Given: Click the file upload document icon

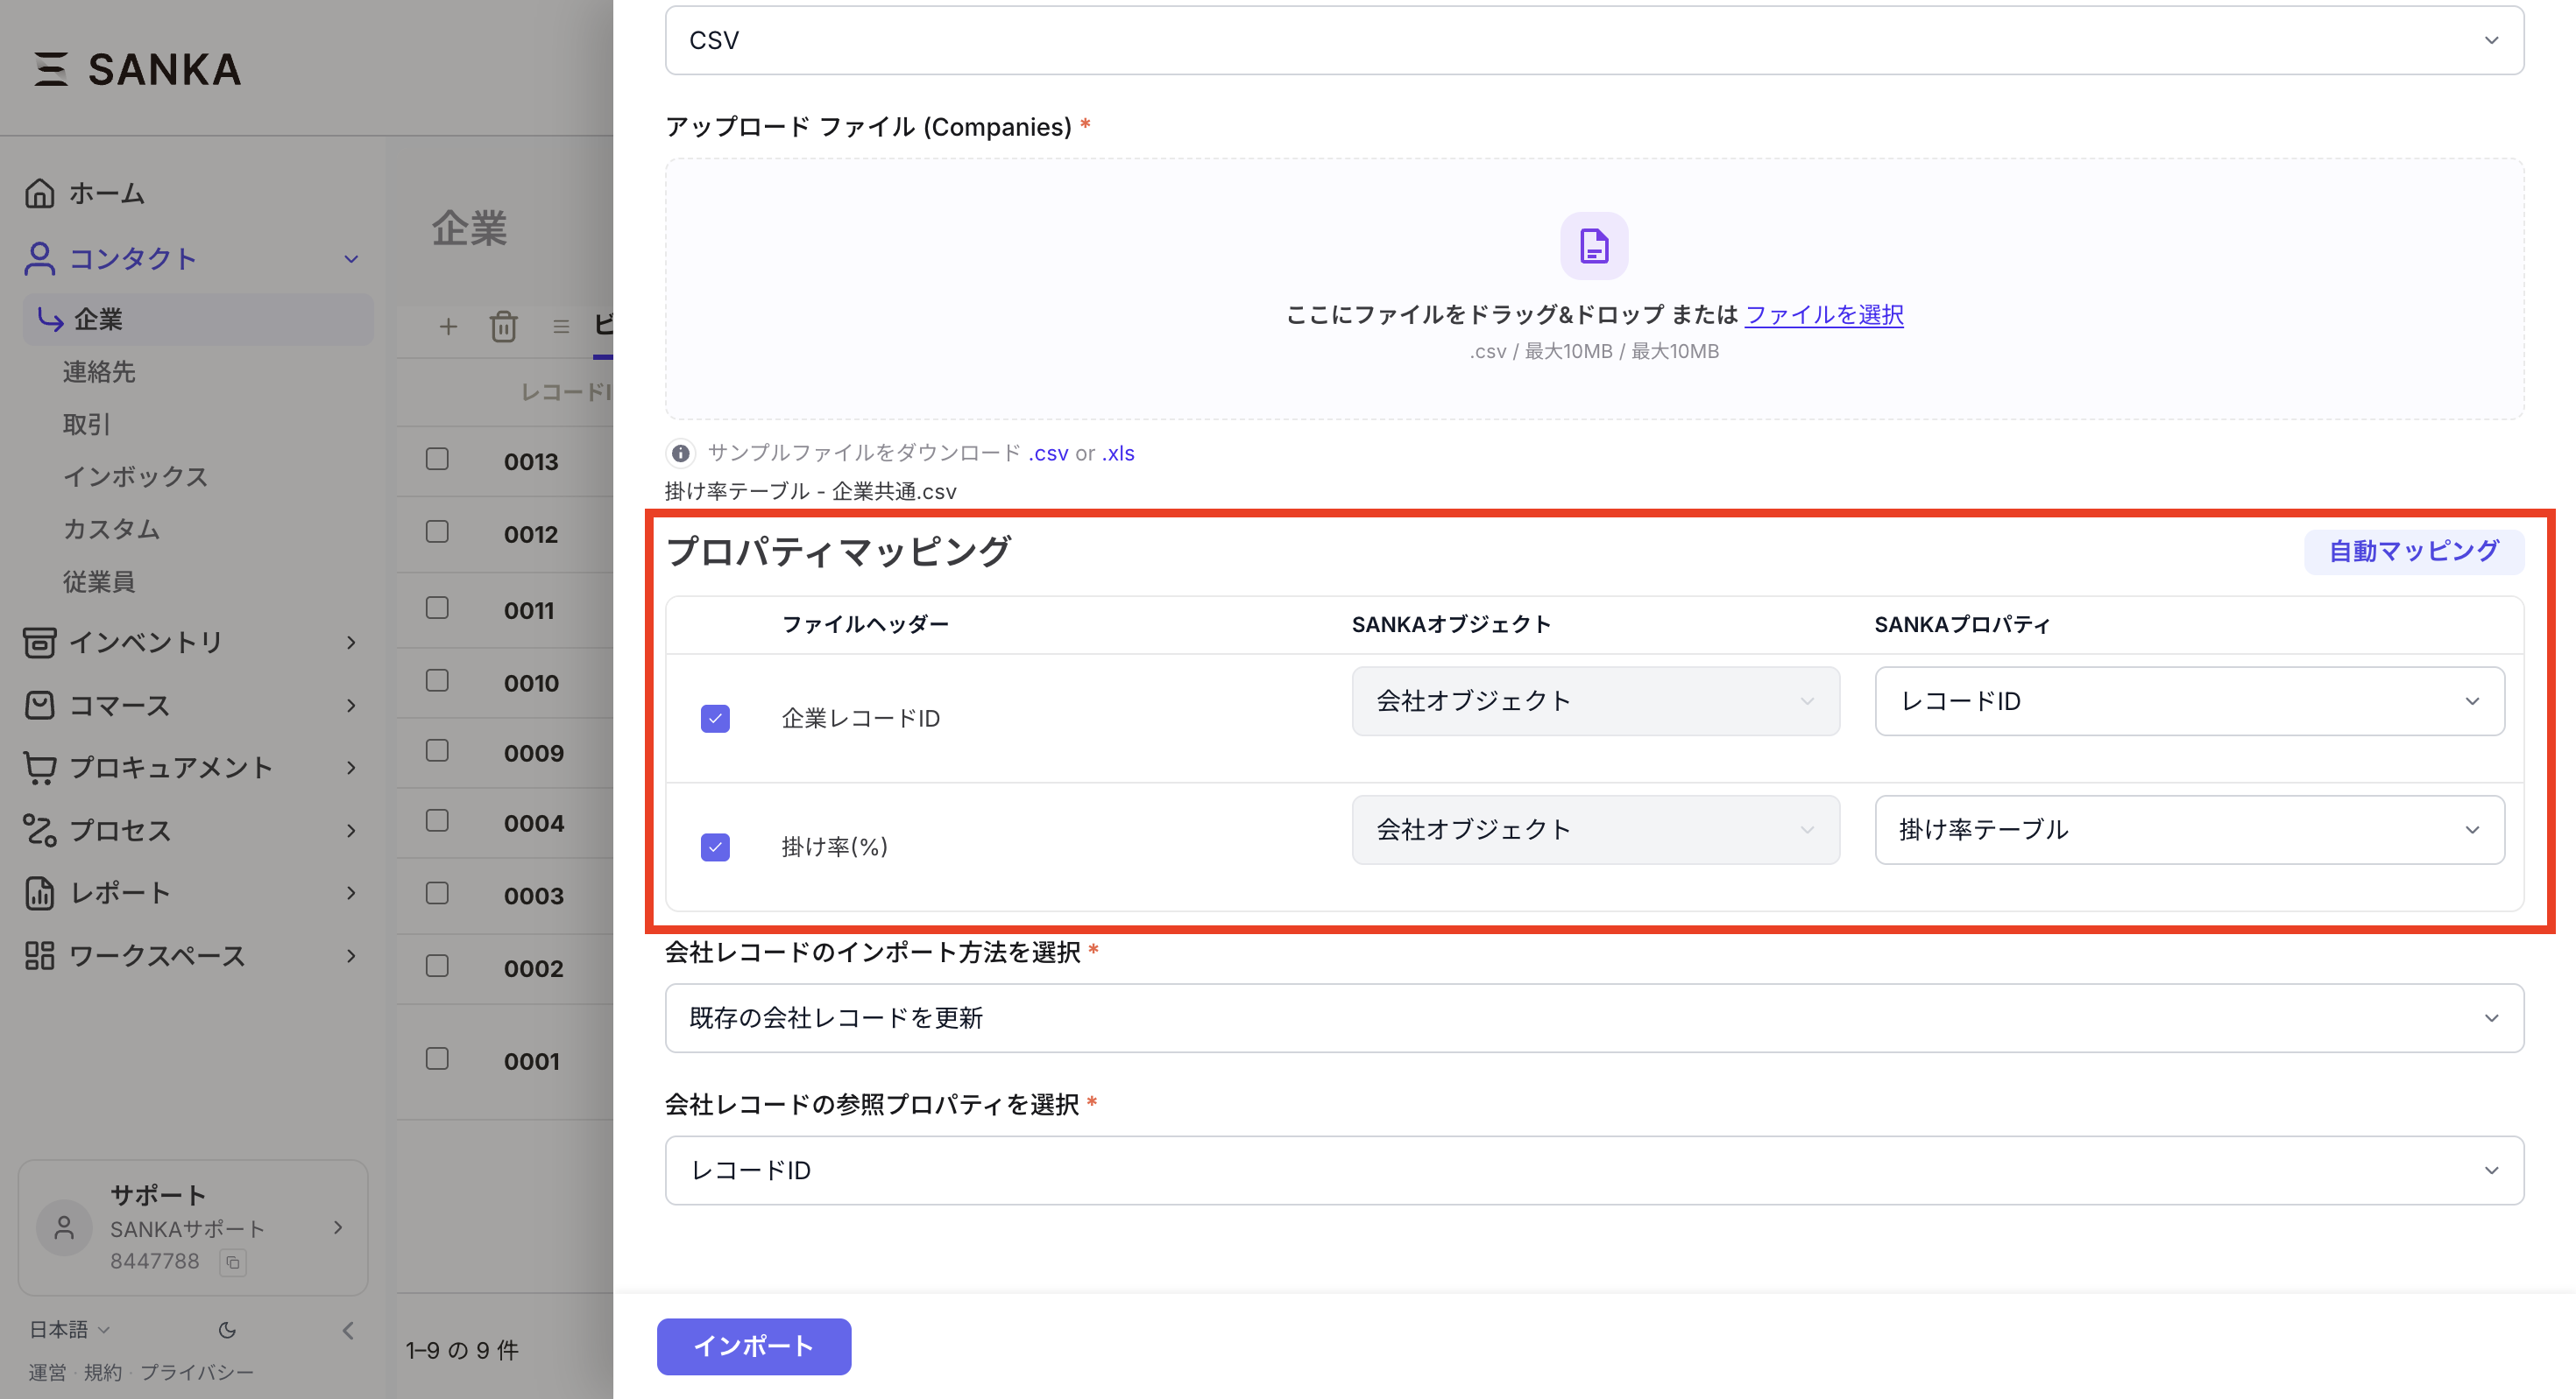Looking at the screenshot, I should click(x=1593, y=246).
